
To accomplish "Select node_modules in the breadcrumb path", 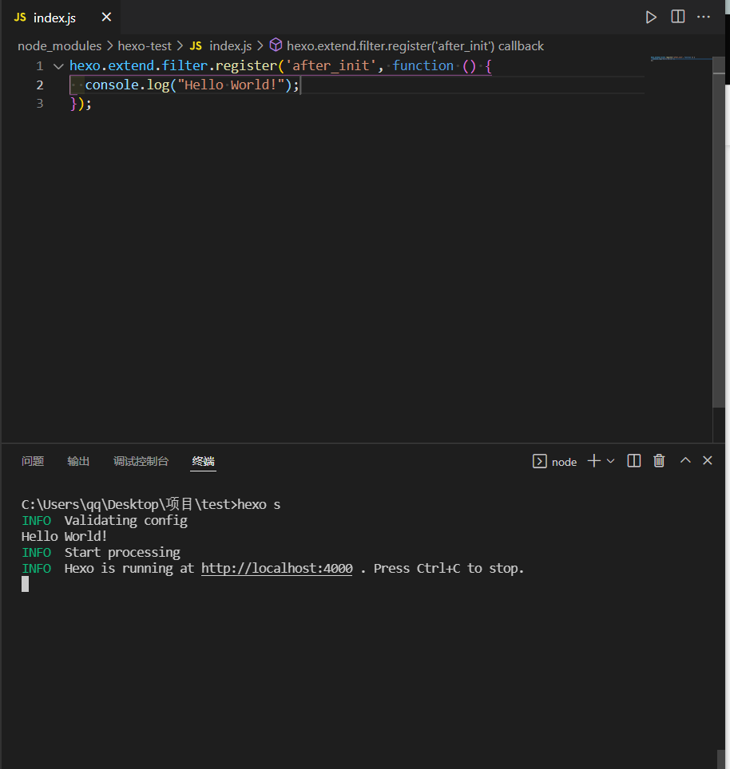I will [60, 46].
